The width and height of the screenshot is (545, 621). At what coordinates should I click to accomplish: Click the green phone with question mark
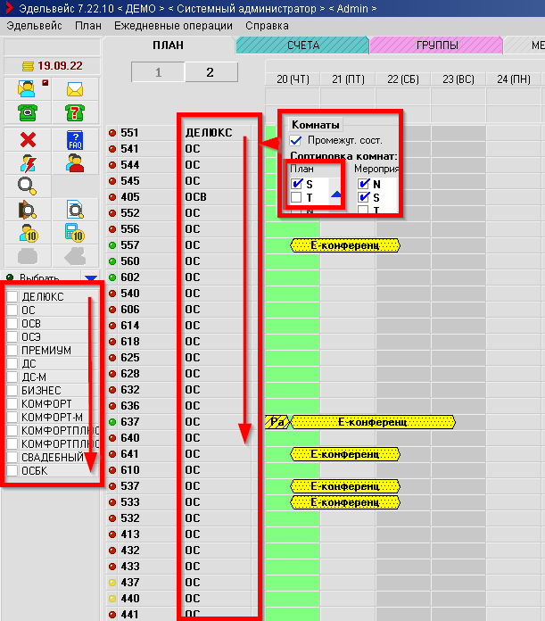point(75,112)
